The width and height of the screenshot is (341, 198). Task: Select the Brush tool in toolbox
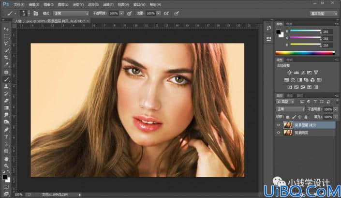(x=6, y=79)
